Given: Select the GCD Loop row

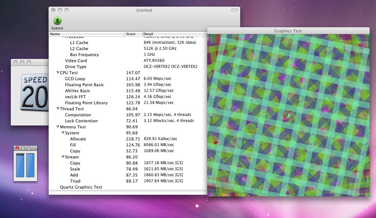Looking at the screenshot, I should tap(128, 79).
